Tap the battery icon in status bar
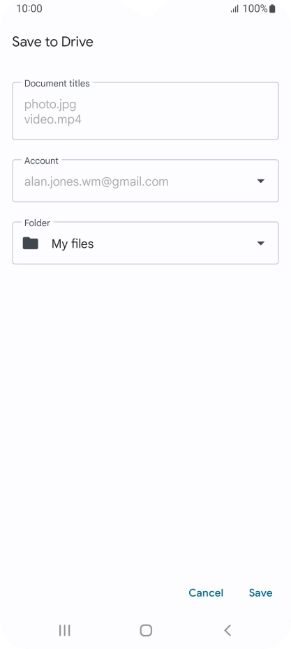 click(x=272, y=8)
